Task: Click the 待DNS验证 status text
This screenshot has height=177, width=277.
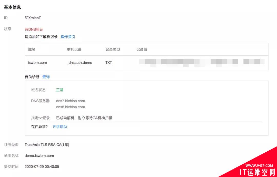Action: [x=34, y=29]
